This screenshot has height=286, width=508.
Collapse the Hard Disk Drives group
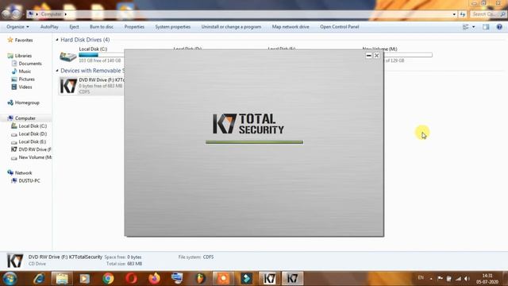pos(57,40)
